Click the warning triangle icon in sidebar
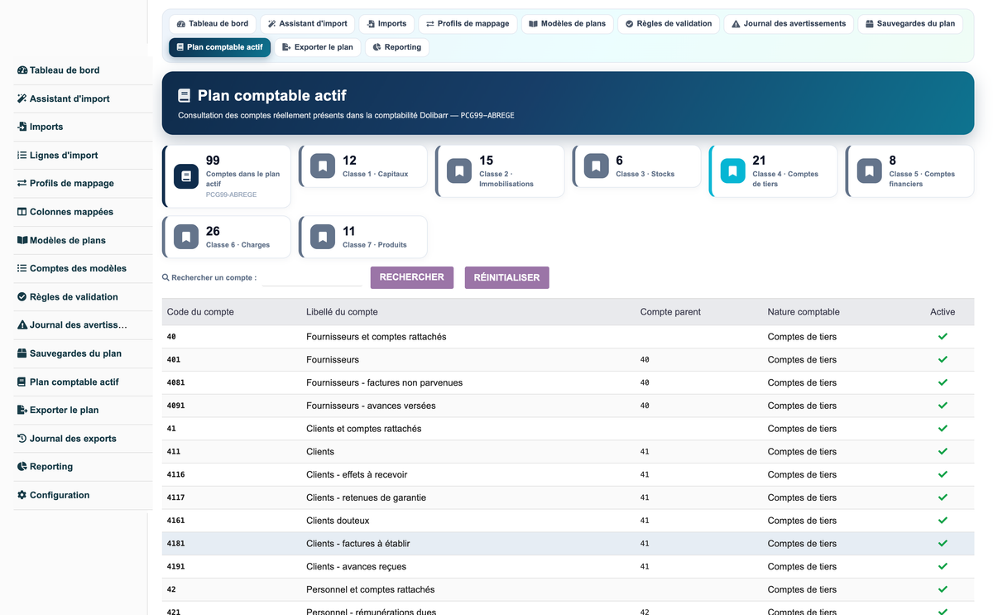 (22, 325)
